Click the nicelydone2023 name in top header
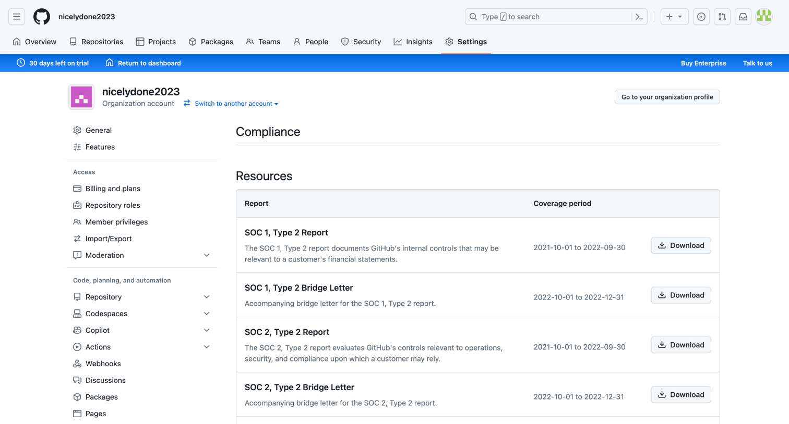Image resolution: width=789 pixels, height=424 pixels. [x=87, y=17]
